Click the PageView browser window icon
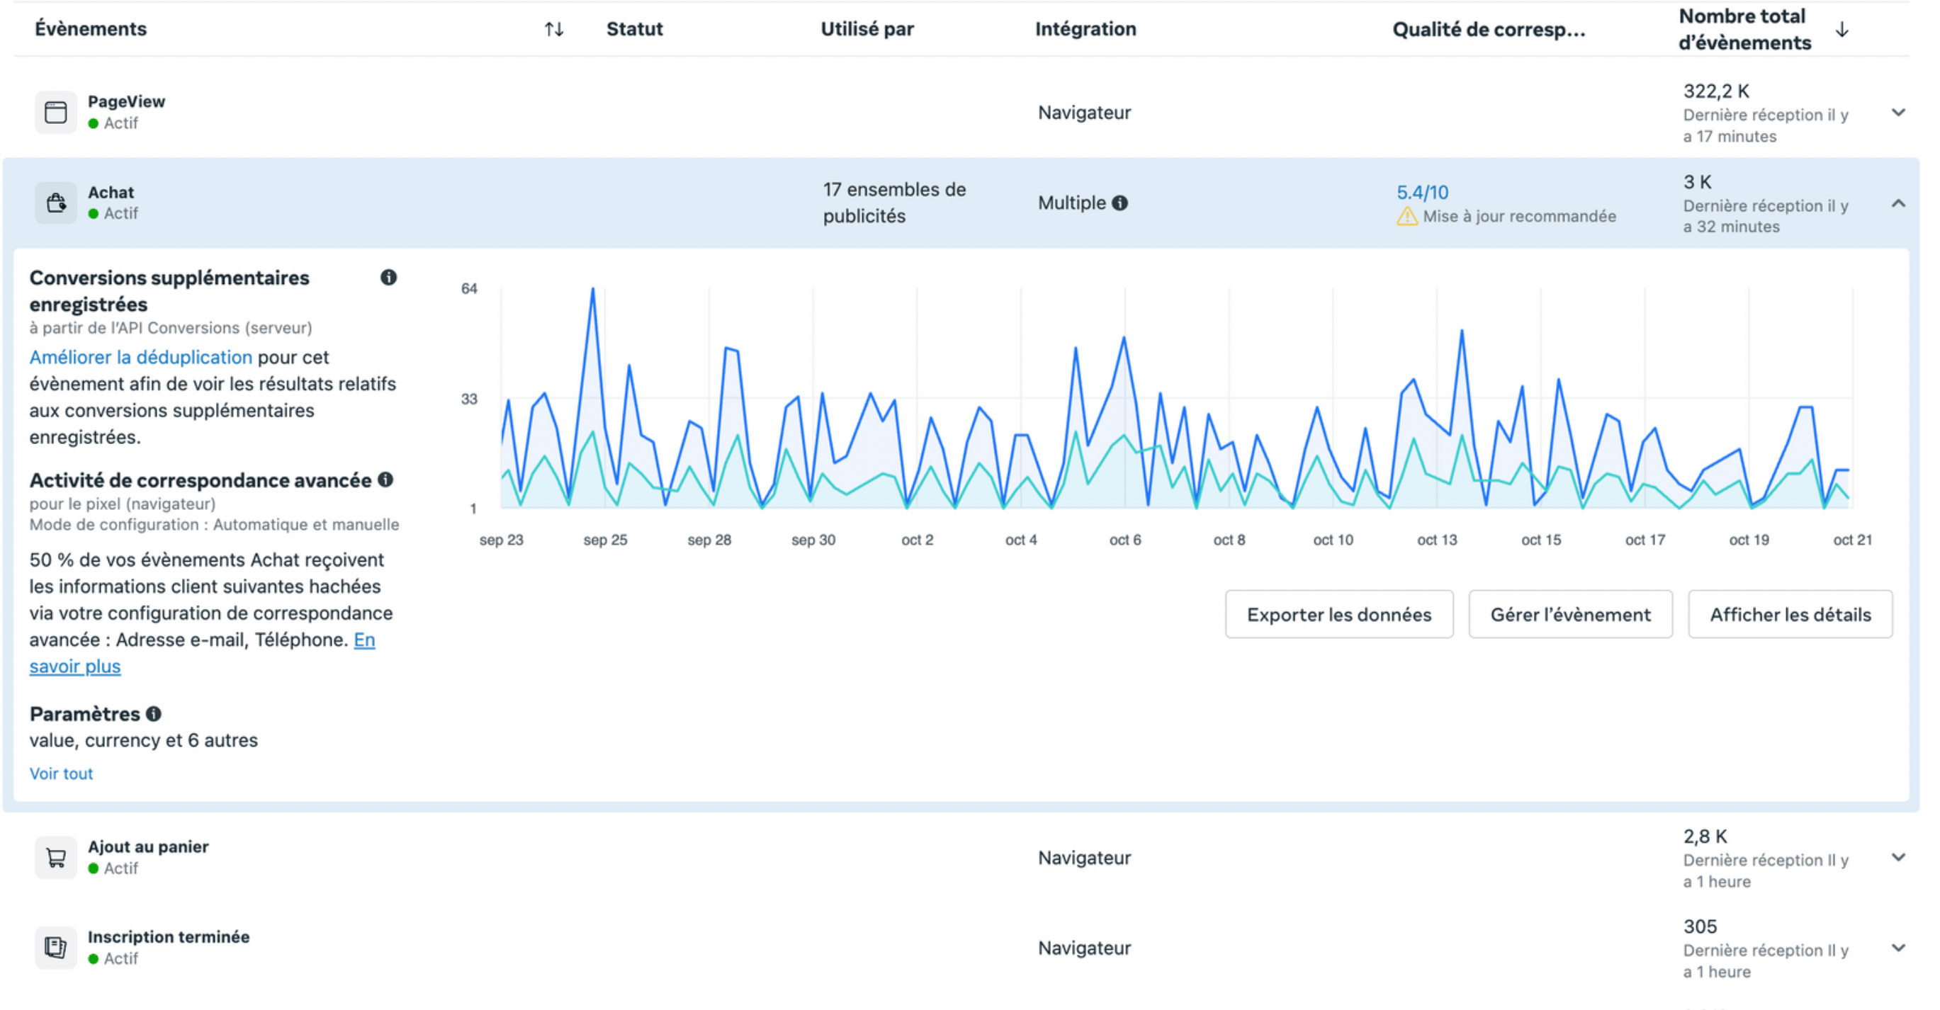 coord(56,113)
